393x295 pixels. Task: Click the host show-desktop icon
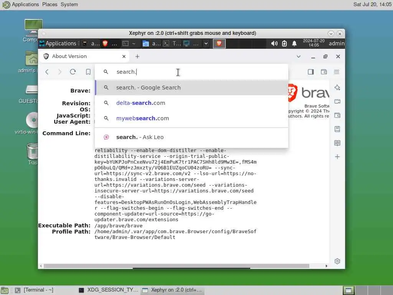coord(5,290)
